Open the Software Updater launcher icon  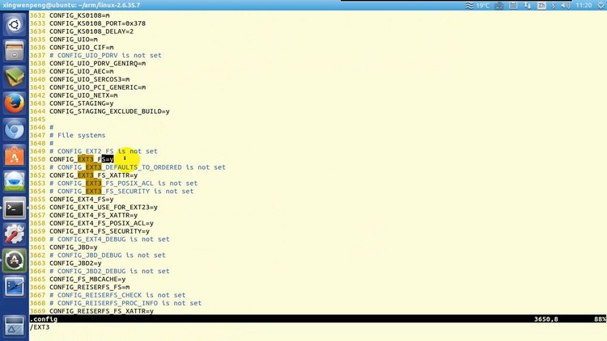15,261
